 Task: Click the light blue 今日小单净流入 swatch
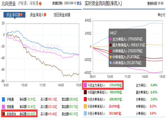pos(85,113)
